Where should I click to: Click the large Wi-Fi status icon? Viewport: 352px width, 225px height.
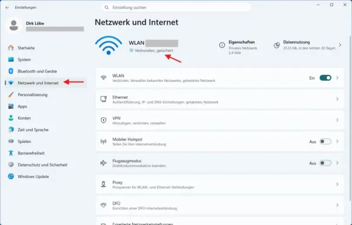pos(109,45)
